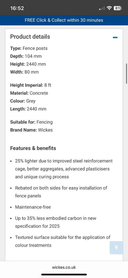This screenshot has height=278, width=128.
Task: Select the Features & benefits heading
Action: [33, 148]
